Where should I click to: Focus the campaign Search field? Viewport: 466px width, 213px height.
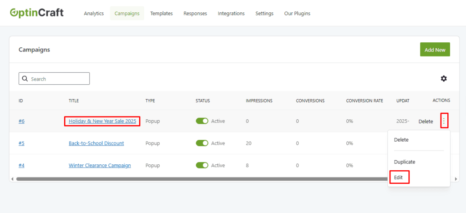click(x=58, y=79)
